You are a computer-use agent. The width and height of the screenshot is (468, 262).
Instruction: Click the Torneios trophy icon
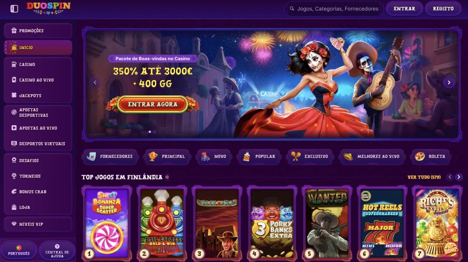(x=13, y=176)
